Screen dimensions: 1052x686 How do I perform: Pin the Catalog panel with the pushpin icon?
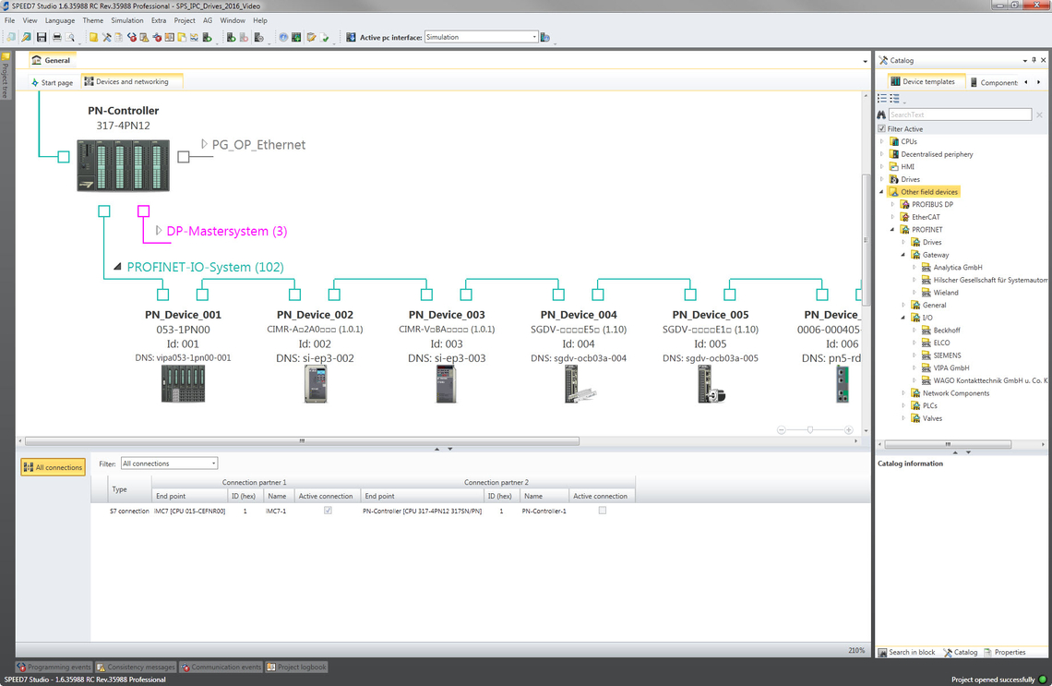[1034, 60]
